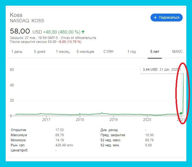Click the Див. доход label
Screen dimensions: 192x167
(109, 130)
